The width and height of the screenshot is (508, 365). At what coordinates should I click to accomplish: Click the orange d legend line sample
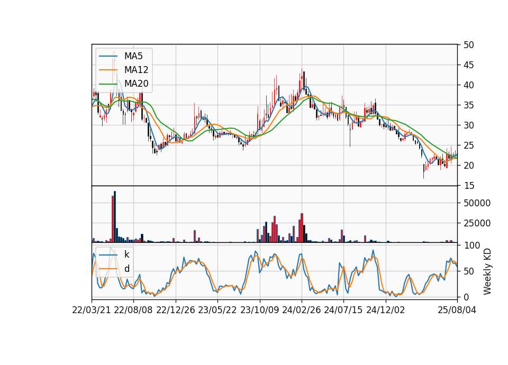[108, 269]
